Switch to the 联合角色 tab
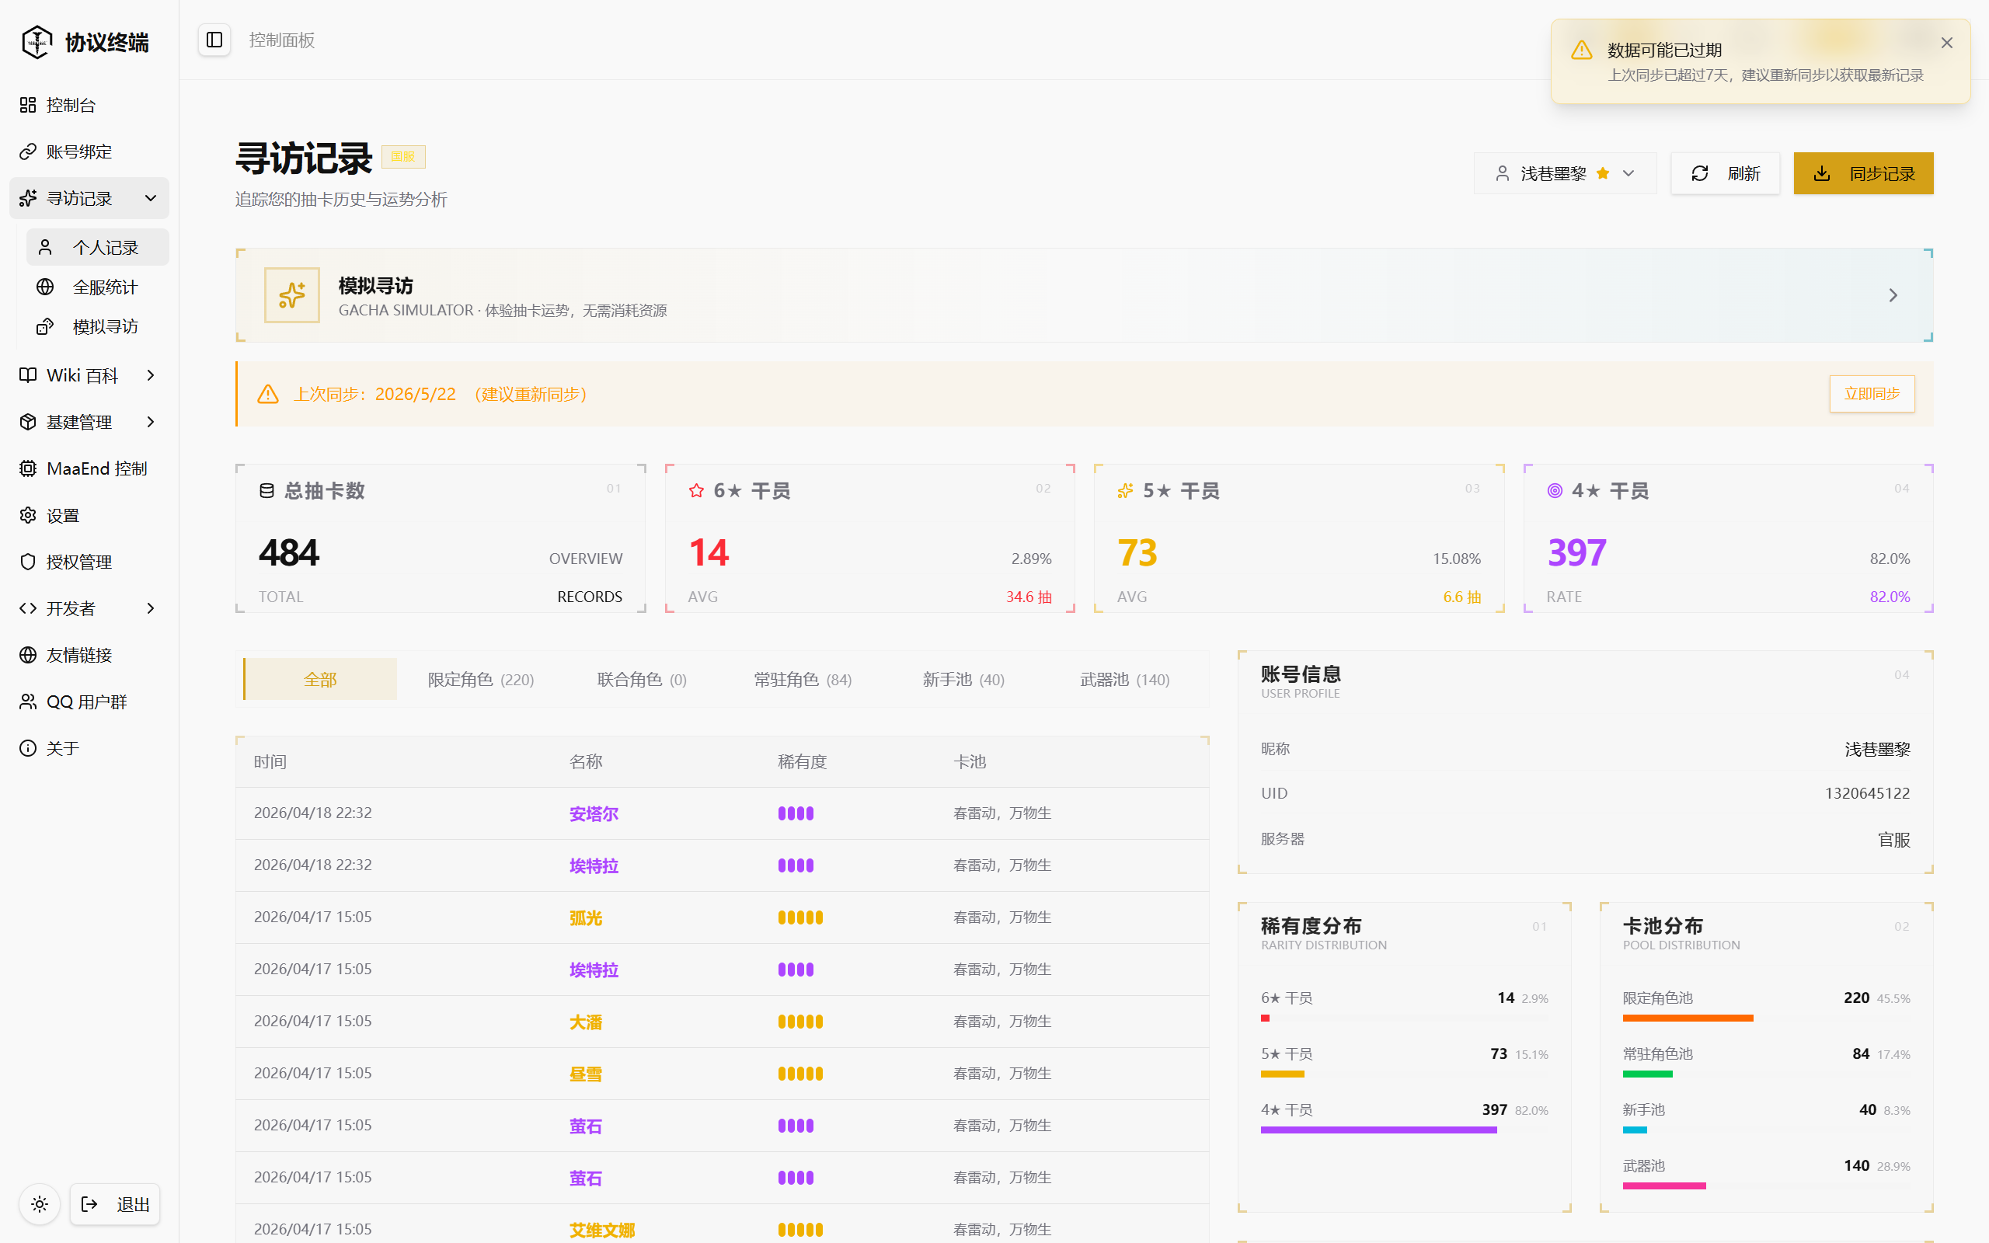The height and width of the screenshot is (1243, 1989). pyautogui.click(x=642, y=679)
